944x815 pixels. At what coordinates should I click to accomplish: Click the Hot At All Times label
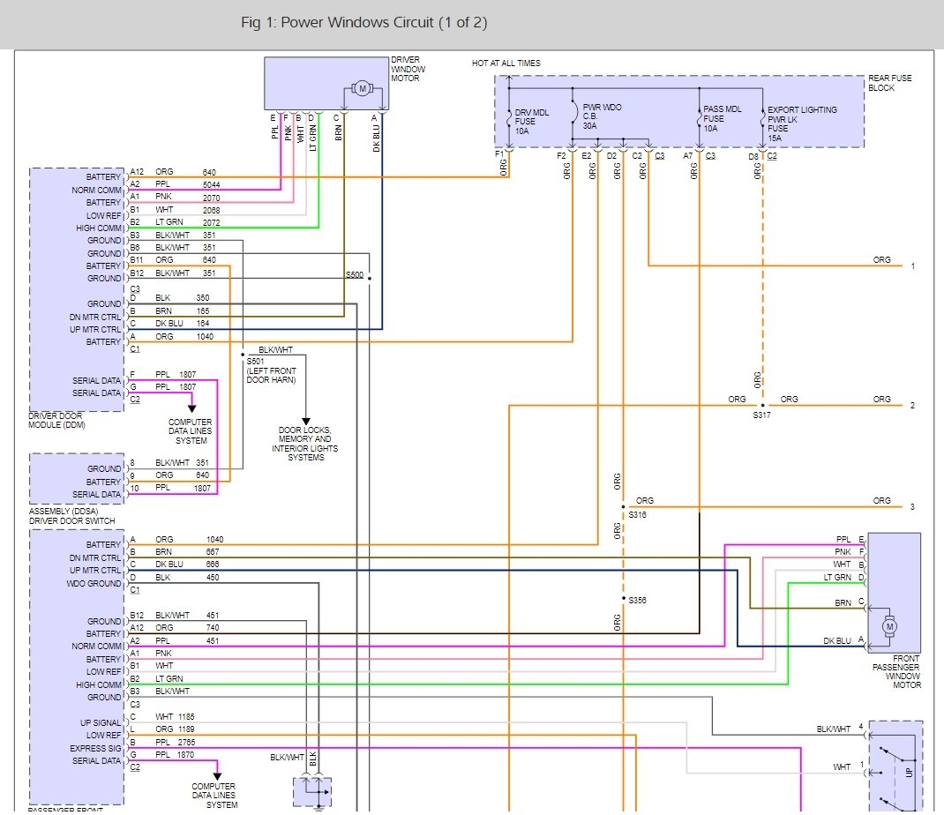click(x=506, y=64)
